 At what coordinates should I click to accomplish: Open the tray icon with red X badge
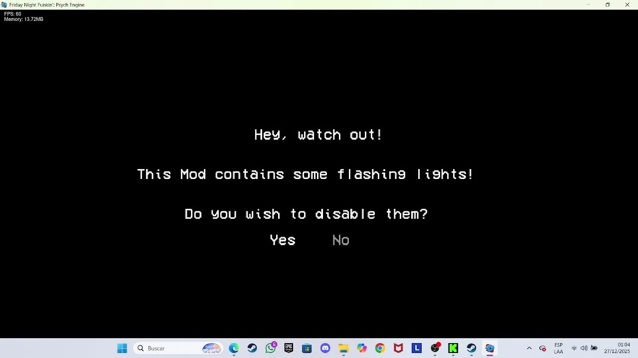543,349
